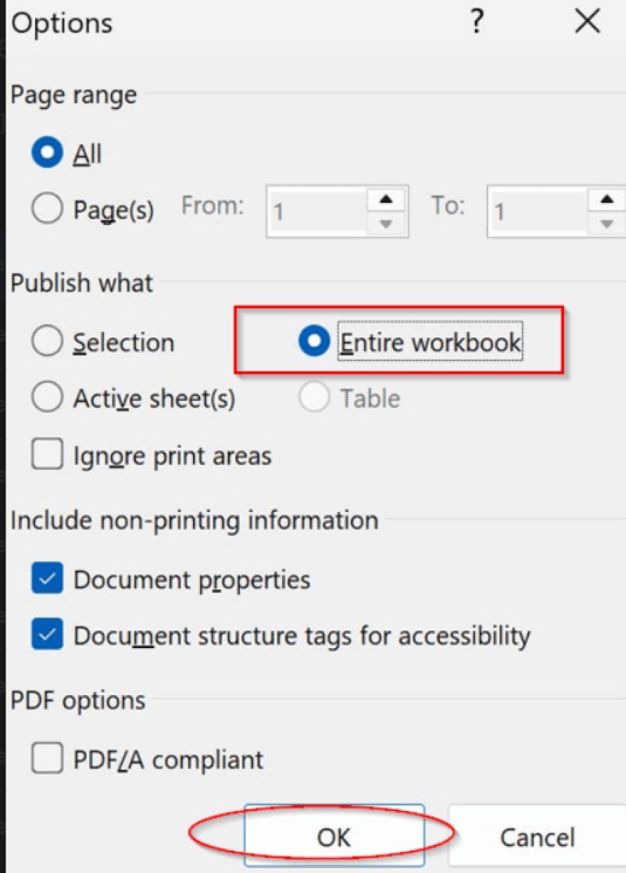The width and height of the screenshot is (626, 873).
Task: Close the Options dialog with the X
Action: 587,22
